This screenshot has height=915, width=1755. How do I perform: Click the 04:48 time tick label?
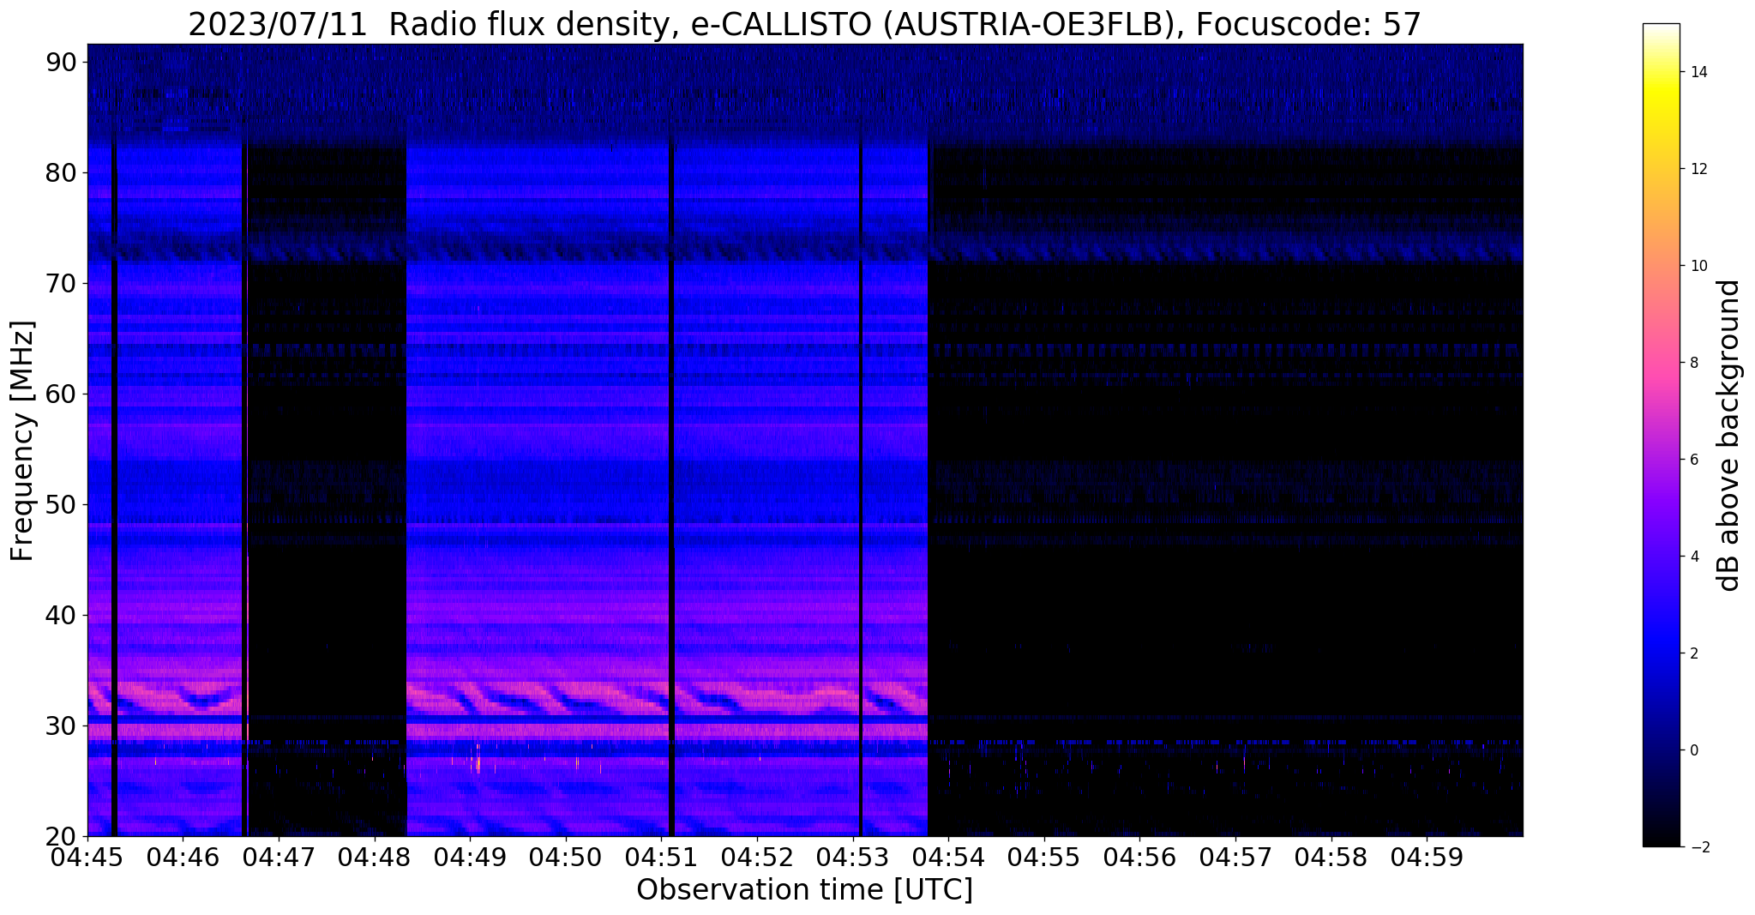click(x=374, y=856)
